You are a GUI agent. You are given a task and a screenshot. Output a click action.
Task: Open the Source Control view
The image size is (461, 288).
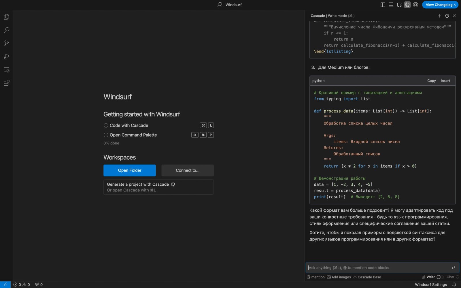[x=6, y=43]
